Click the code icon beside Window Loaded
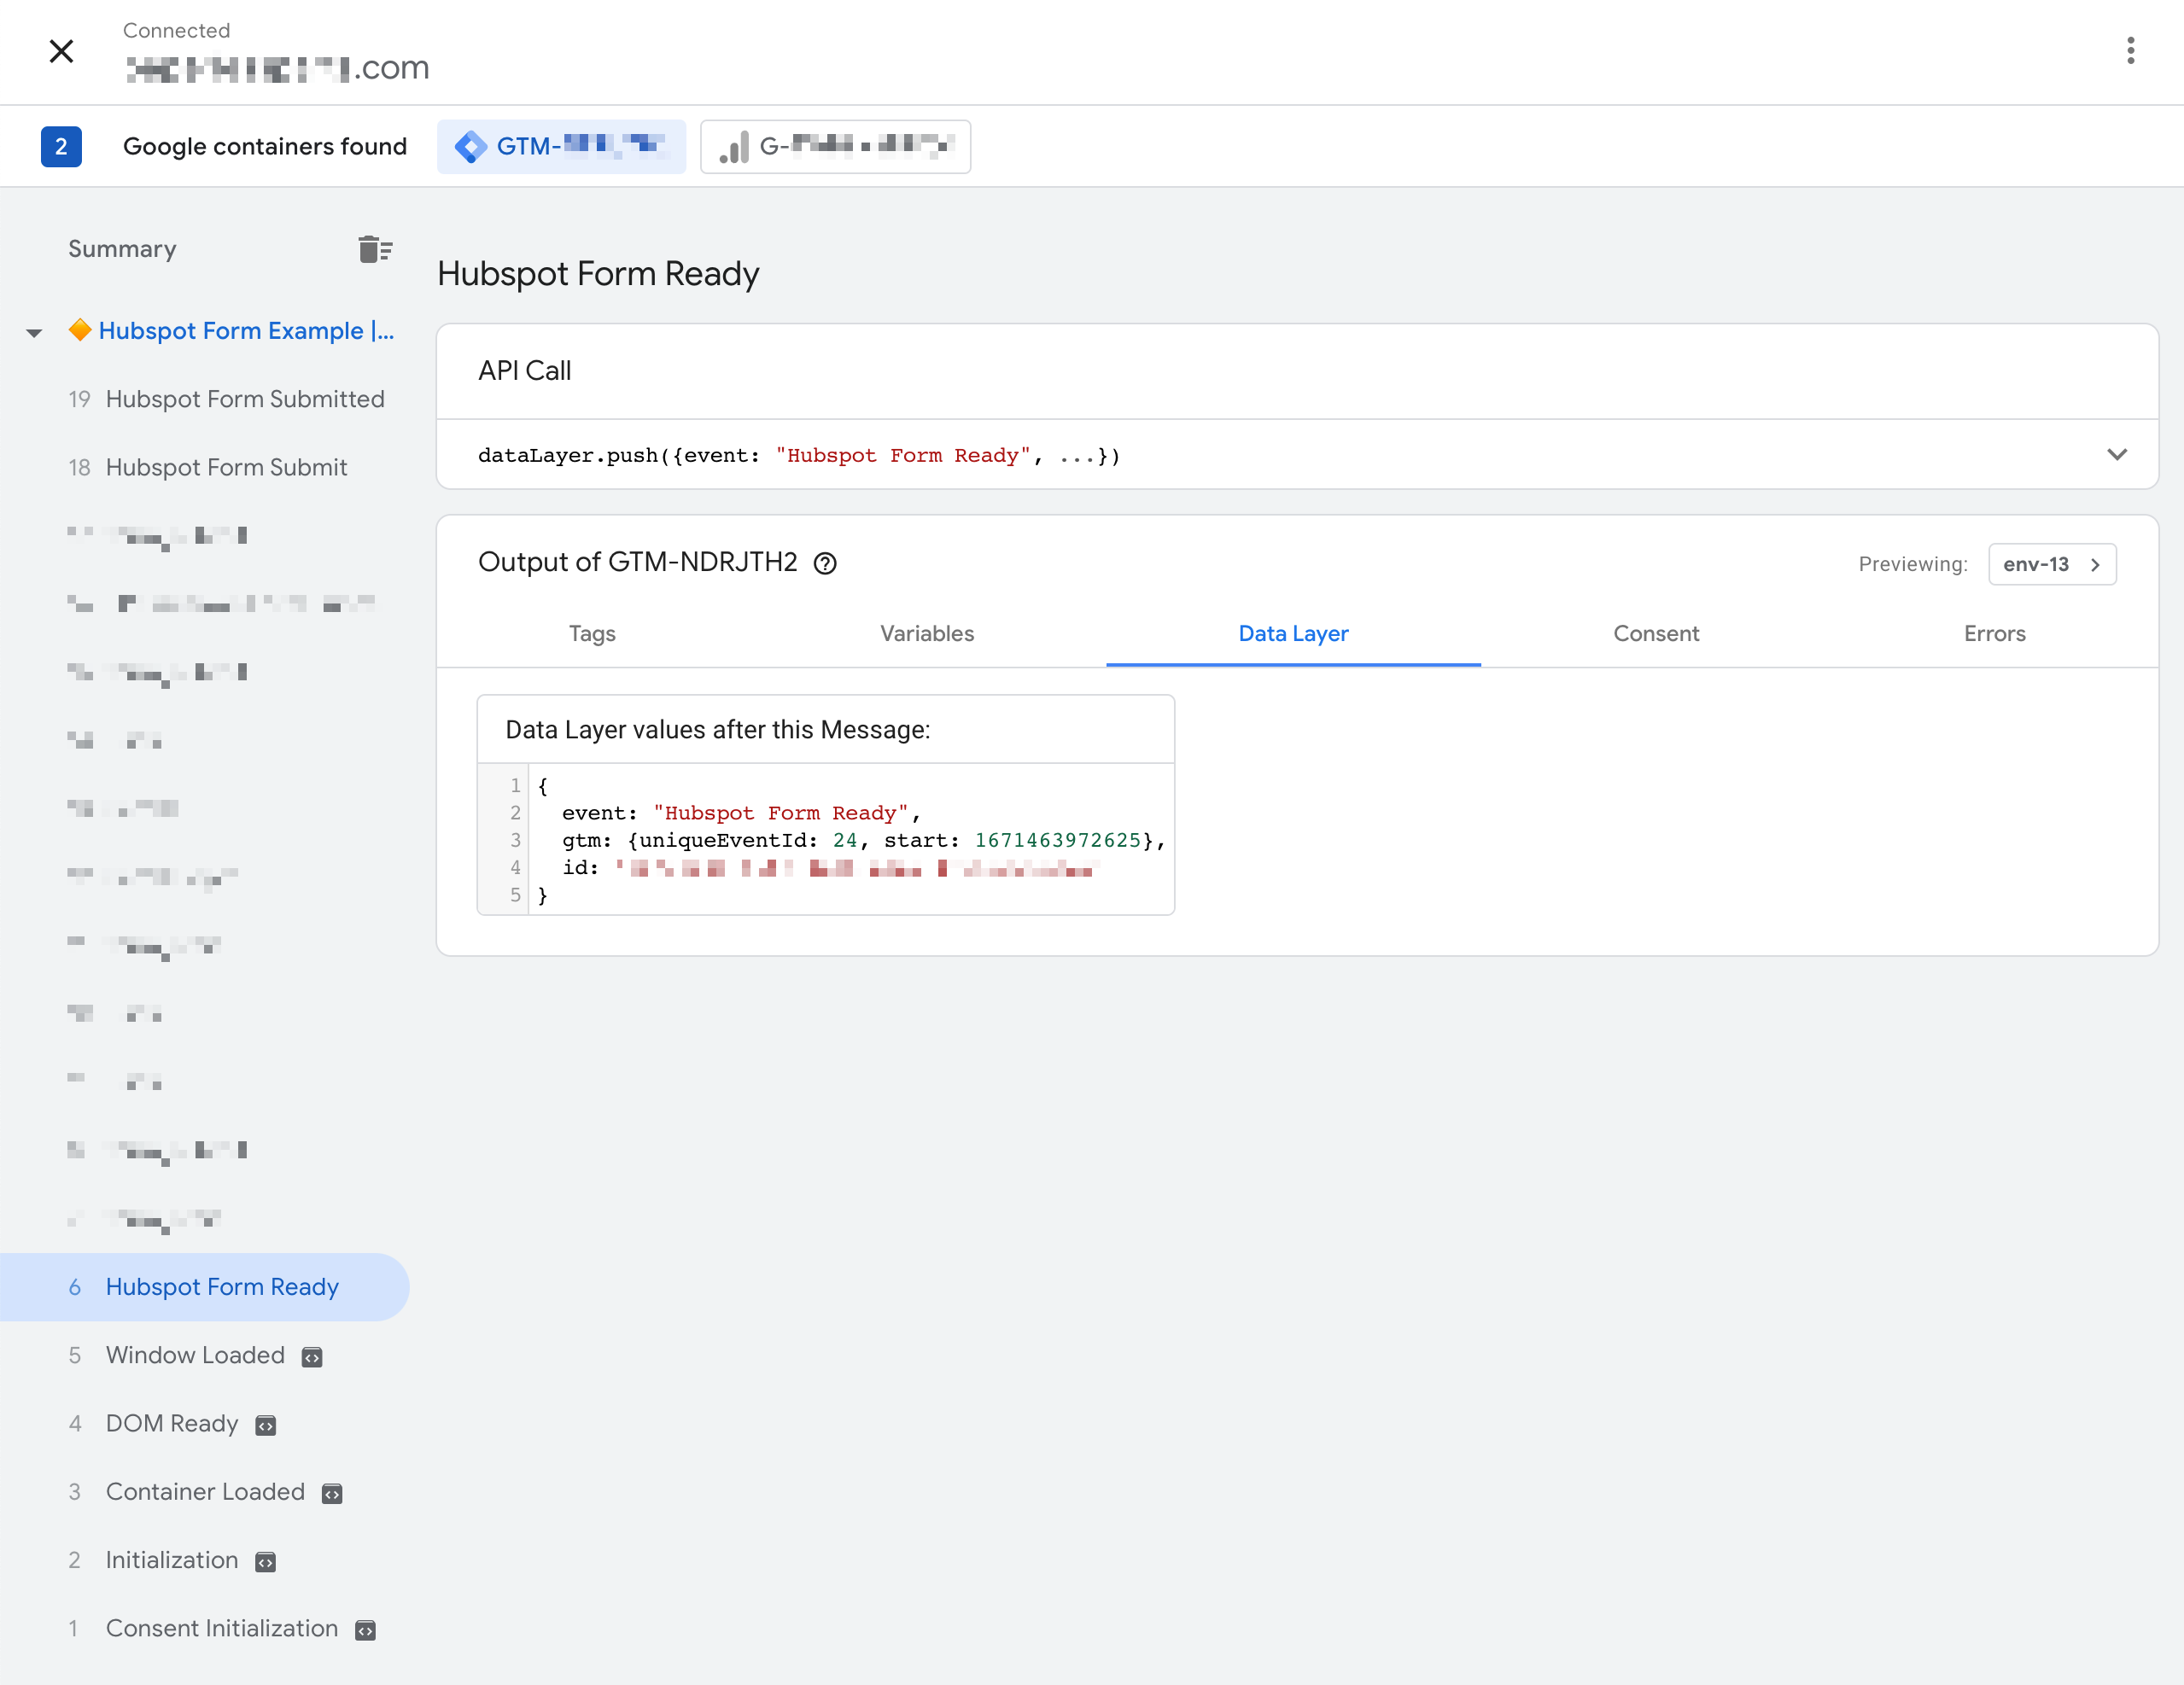Screen dimensions: 2184x1685 tap(312, 1357)
